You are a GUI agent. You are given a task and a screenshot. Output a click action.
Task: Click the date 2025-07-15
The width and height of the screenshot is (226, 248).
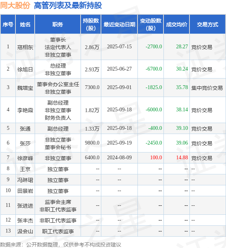119,46
